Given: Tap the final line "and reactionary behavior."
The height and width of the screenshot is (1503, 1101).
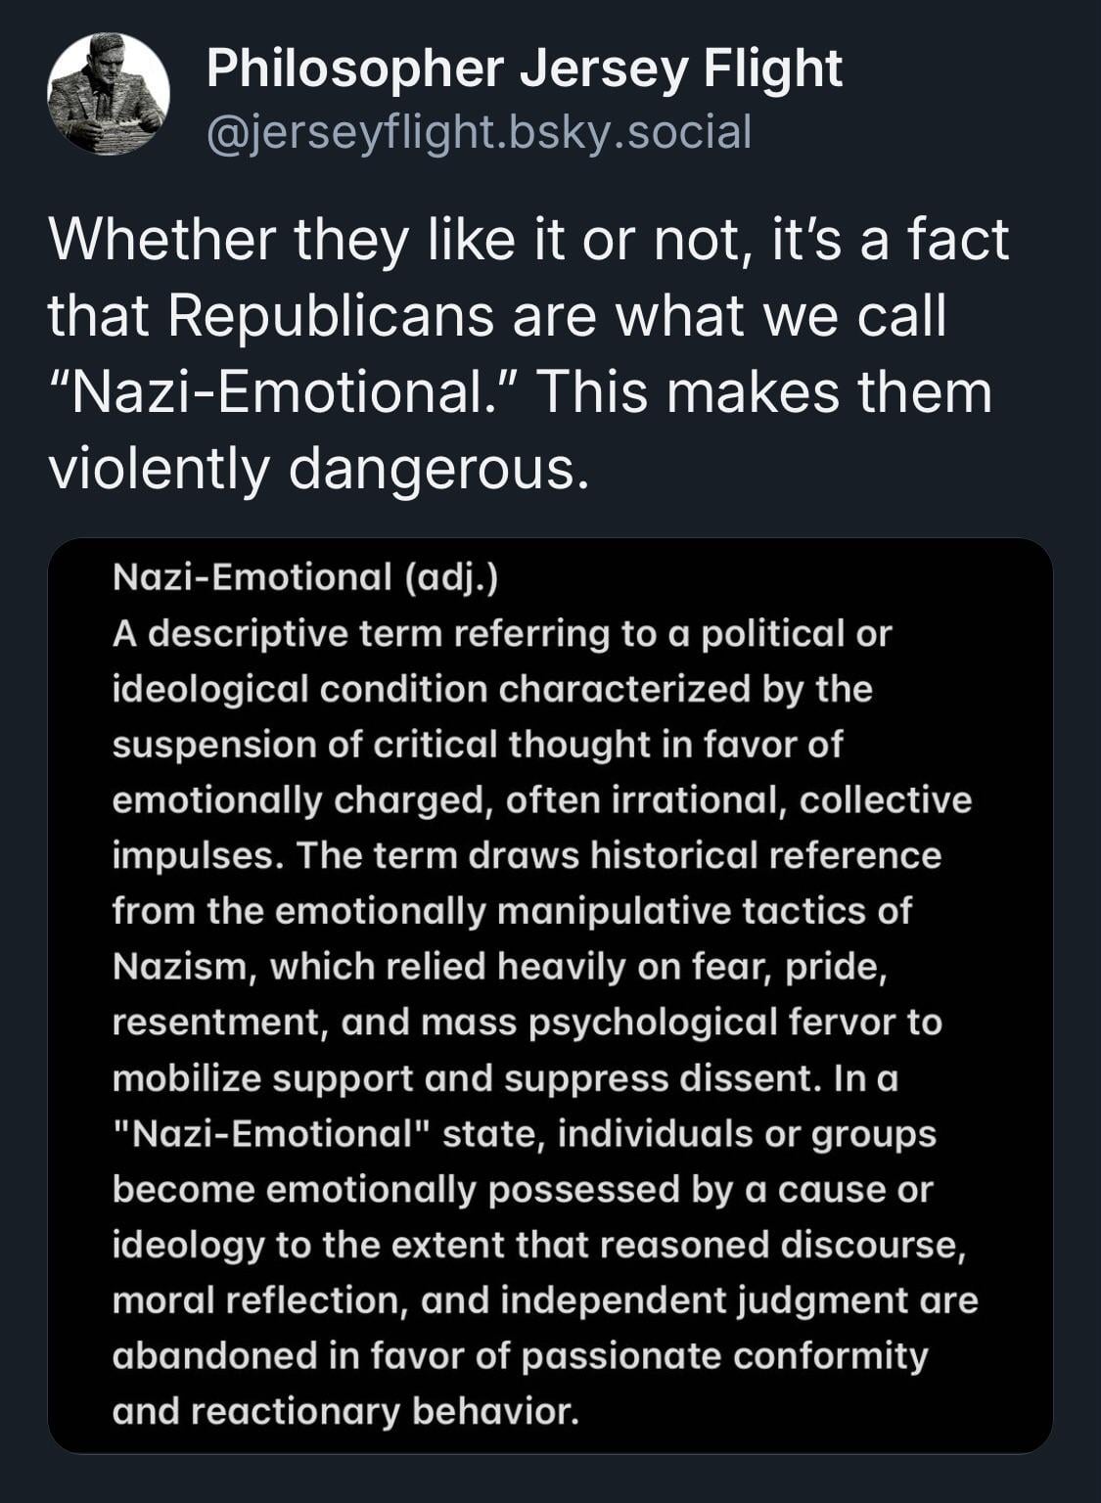Looking at the screenshot, I should [x=345, y=1411].
